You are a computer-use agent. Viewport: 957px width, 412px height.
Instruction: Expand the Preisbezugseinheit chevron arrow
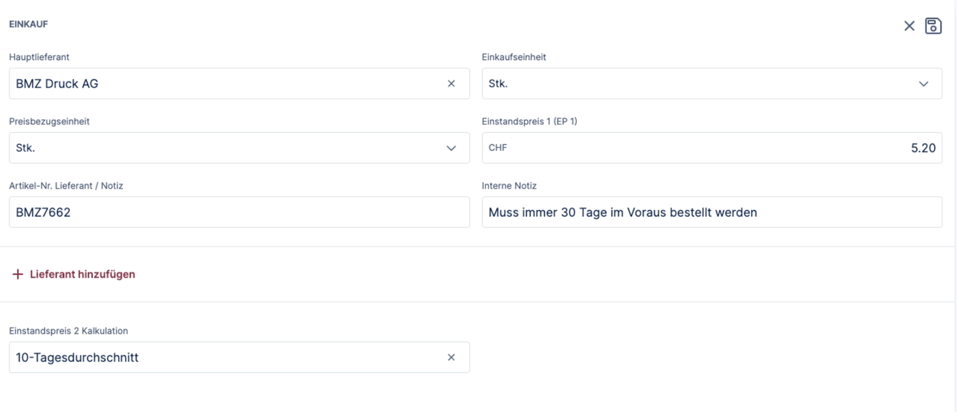click(x=451, y=148)
